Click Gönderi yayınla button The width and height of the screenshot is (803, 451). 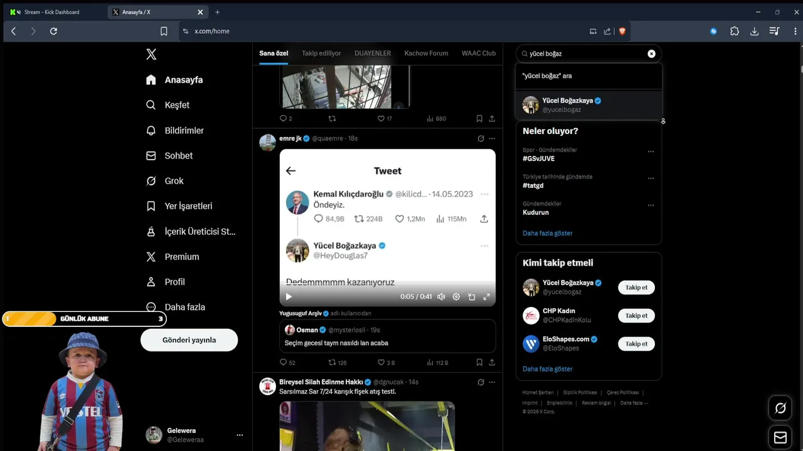(x=189, y=340)
